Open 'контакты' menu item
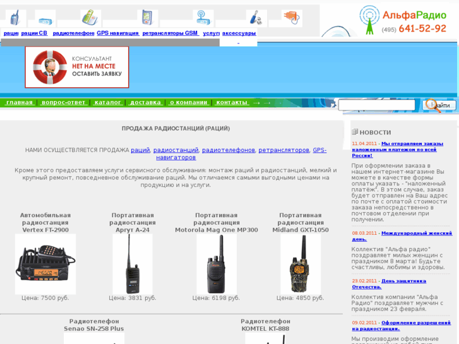The width and height of the screenshot is (459, 344). [232, 102]
